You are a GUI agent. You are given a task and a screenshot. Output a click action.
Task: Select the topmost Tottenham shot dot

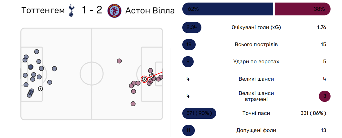(37, 52)
